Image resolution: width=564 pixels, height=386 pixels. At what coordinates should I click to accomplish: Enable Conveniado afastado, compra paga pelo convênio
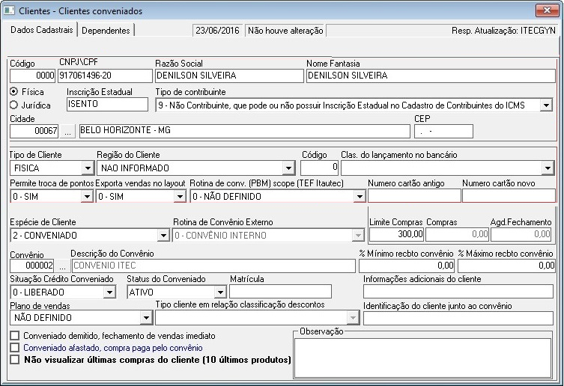14,348
